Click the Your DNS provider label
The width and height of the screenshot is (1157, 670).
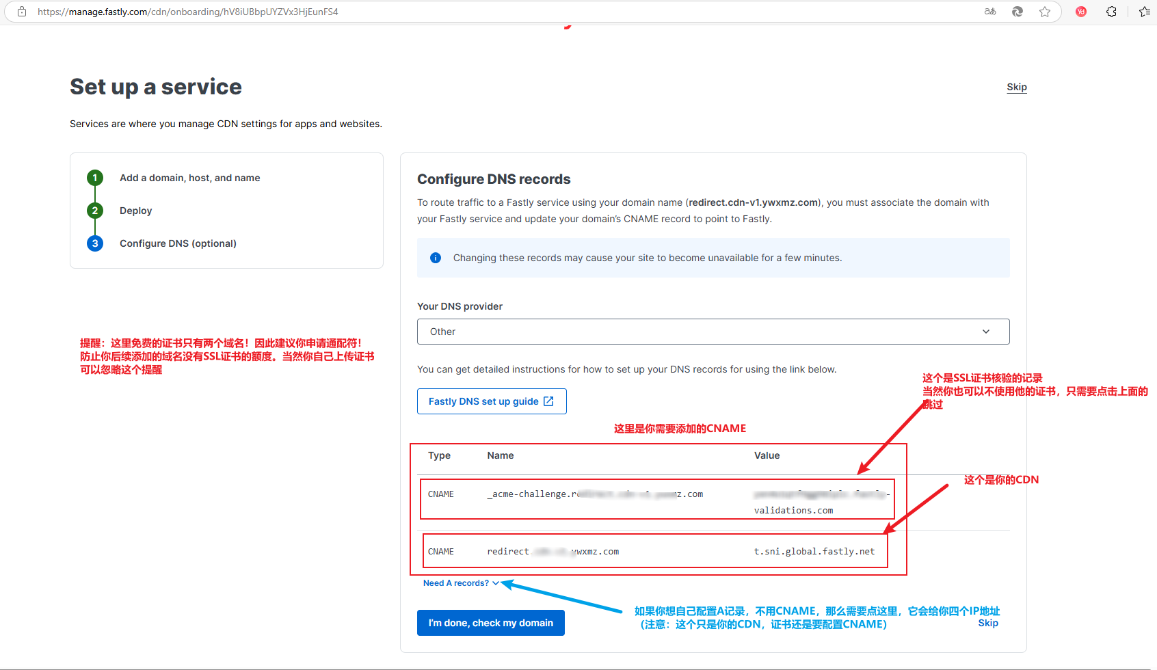pos(460,306)
